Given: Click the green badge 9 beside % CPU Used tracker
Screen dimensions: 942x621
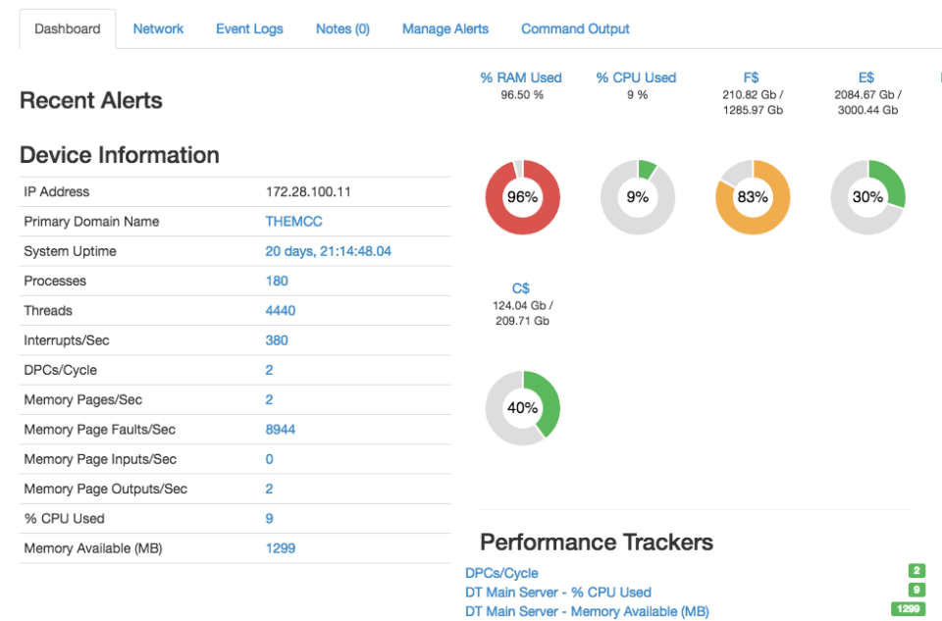Looking at the screenshot, I should click(x=916, y=590).
